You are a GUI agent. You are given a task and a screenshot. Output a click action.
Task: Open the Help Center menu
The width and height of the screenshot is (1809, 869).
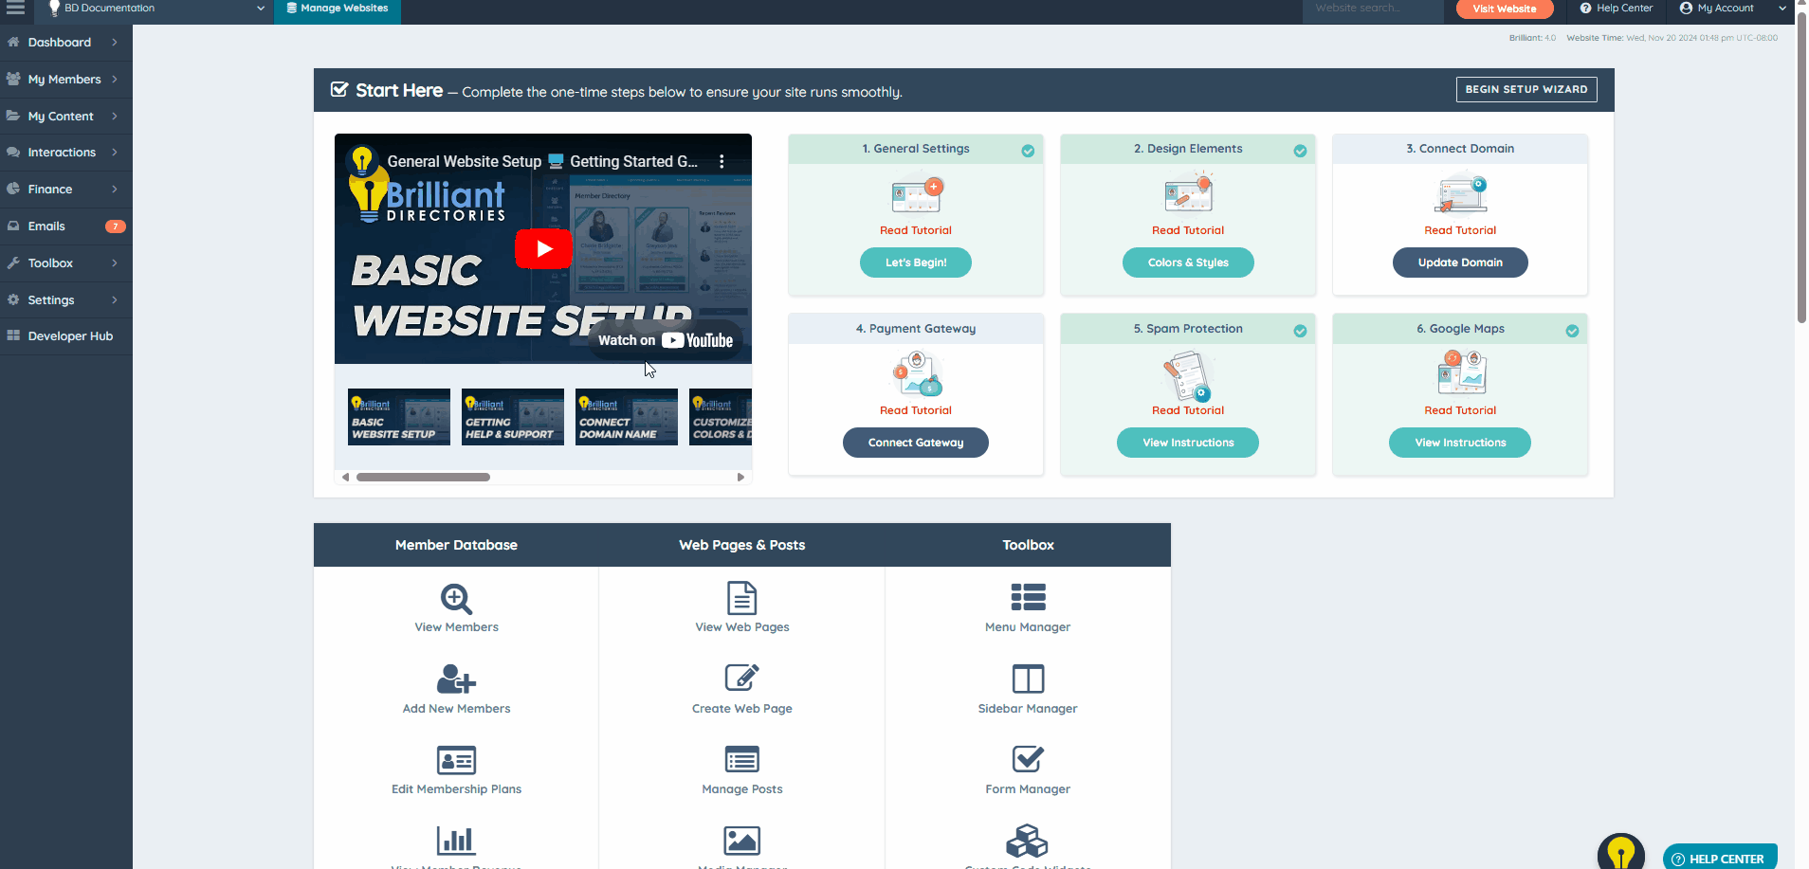pyautogui.click(x=1616, y=9)
